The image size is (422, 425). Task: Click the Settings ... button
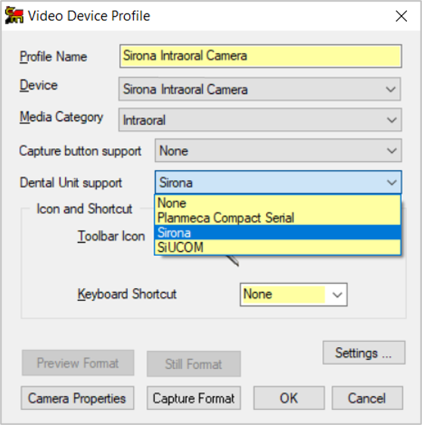click(364, 352)
